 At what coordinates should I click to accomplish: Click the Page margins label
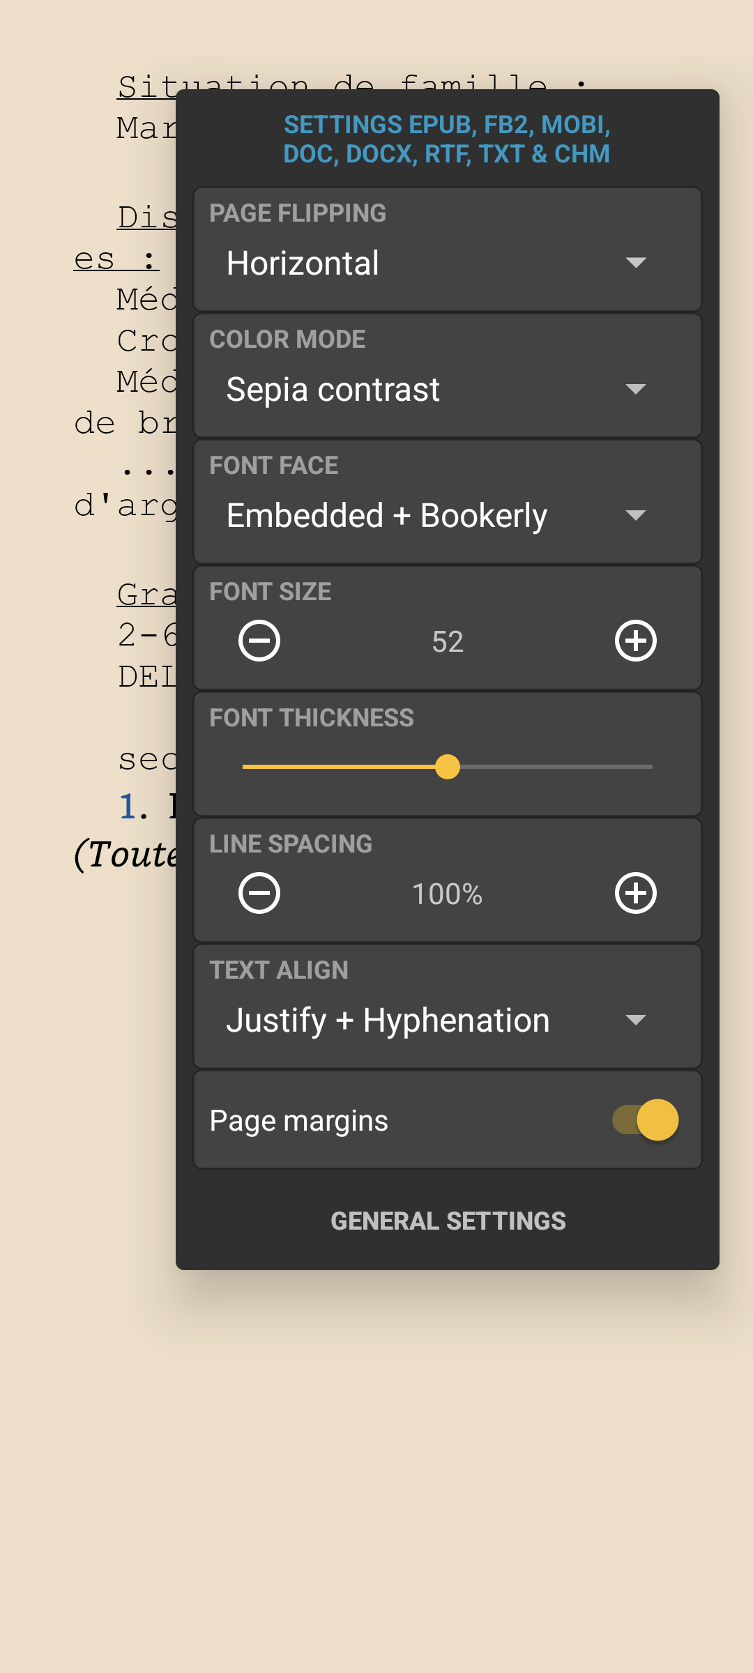[x=298, y=1121]
